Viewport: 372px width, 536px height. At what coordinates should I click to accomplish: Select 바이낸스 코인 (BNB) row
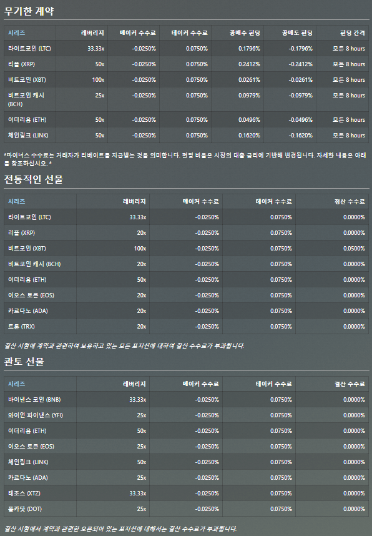click(x=186, y=400)
